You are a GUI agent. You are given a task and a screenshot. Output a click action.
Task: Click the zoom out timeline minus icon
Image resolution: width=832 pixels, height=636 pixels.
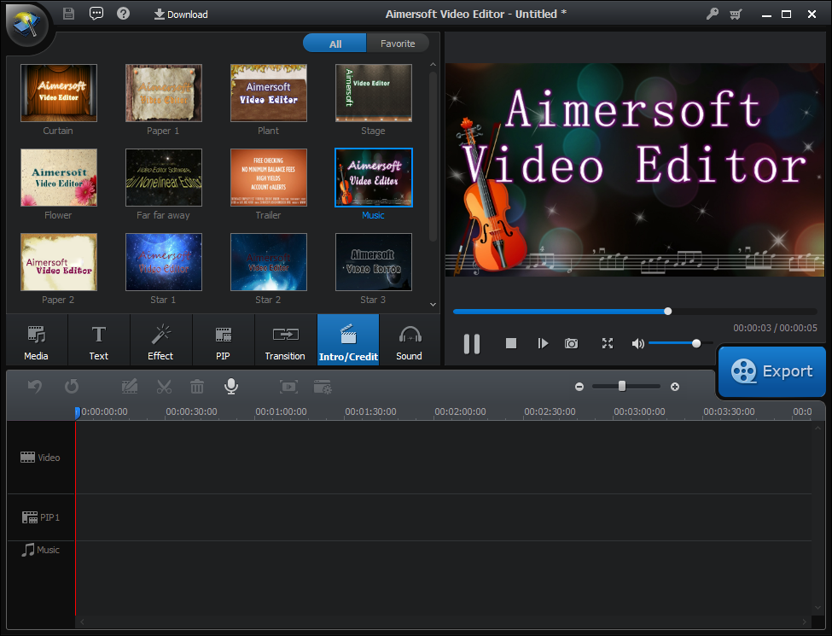click(x=579, y=387)
